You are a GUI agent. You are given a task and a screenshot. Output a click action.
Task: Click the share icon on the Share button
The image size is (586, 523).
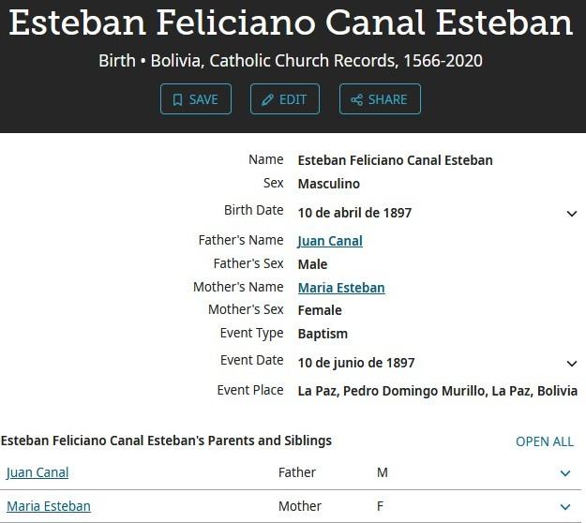(356, 99)
